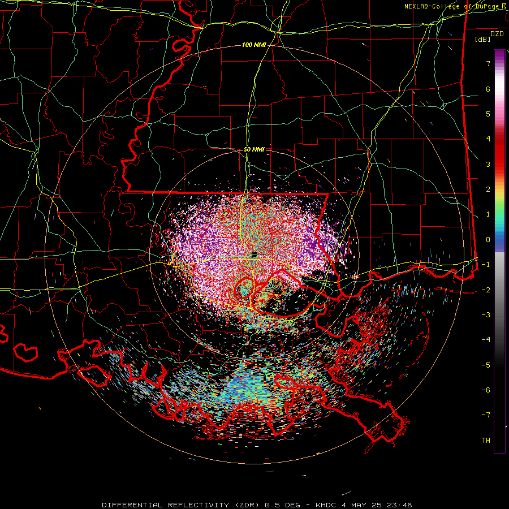The height and width of the screenshot is (509, 509).
Task: Click the KHDC station identifier in the caption
Action: pyautogui.click(x=326, y=505)
